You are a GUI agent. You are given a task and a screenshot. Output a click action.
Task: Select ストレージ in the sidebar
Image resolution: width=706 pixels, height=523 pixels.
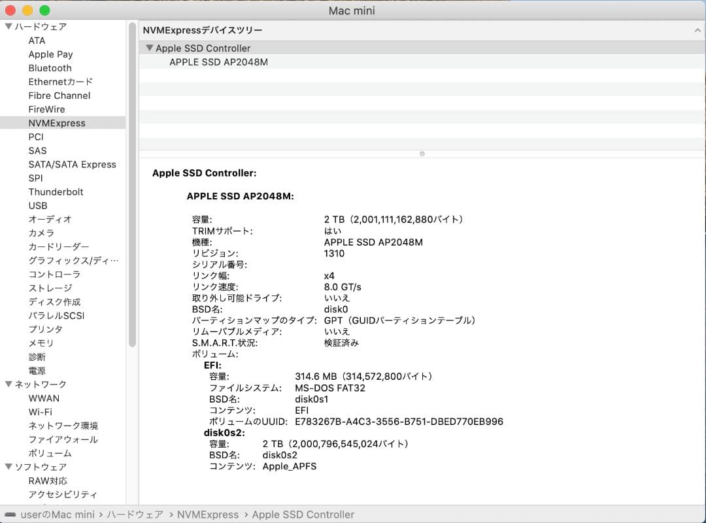point(50,288)
